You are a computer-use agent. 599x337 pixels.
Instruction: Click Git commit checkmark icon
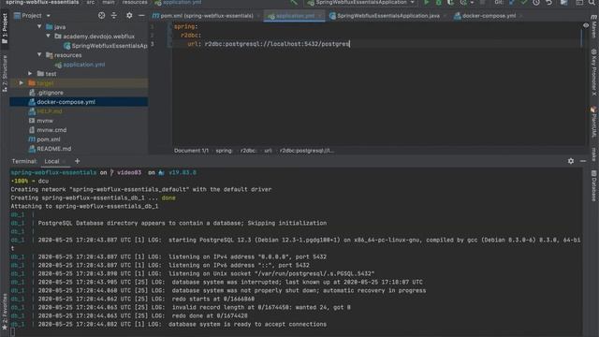[x=524, y=3]
